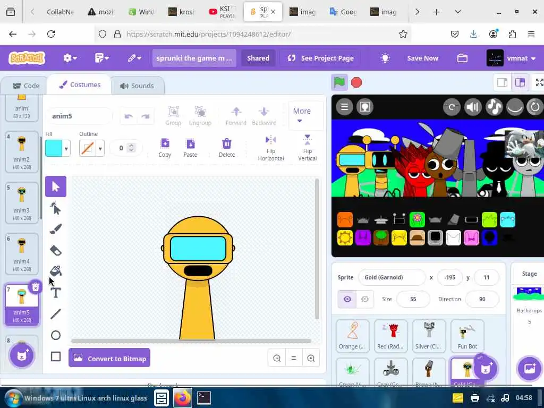Open the Choose a Costume cat button
Screen dimensions: 544x408
tap(21, 355)
